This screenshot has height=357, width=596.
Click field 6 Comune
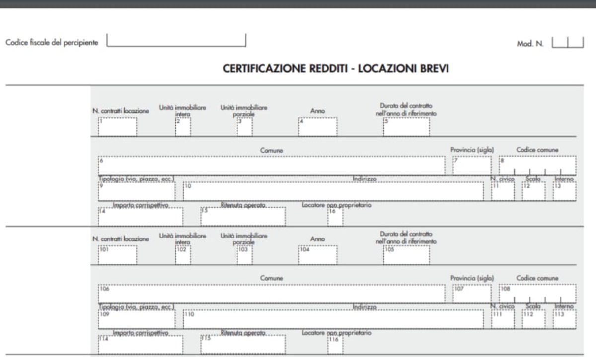tap(272, 165)
